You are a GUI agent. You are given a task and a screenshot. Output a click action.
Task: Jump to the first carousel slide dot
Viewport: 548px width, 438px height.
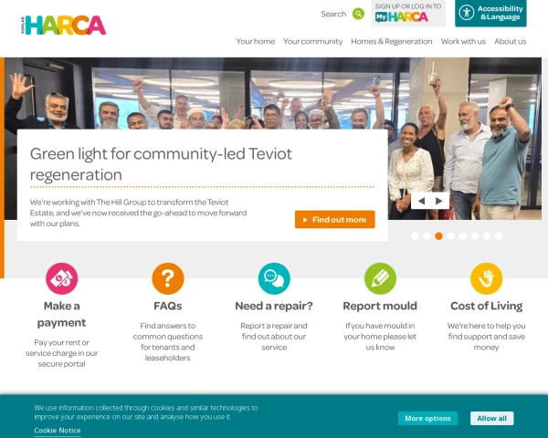415,236
